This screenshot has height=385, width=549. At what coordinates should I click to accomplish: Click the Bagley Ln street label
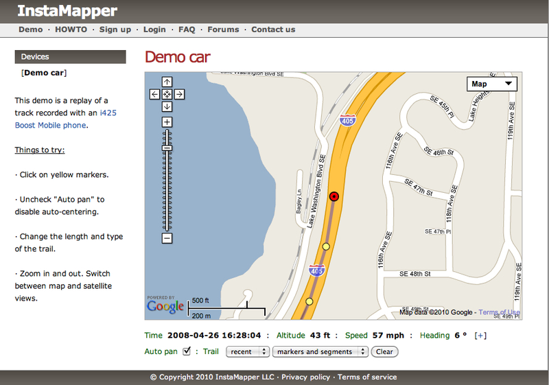pos(299,202)
